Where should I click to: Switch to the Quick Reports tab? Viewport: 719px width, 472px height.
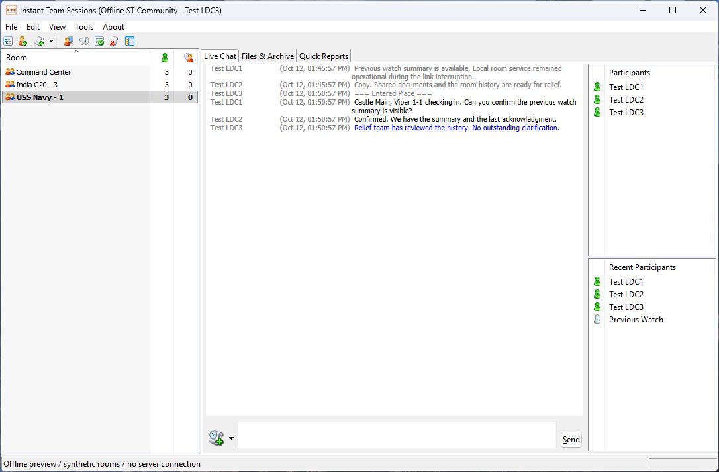click(324, 56)
